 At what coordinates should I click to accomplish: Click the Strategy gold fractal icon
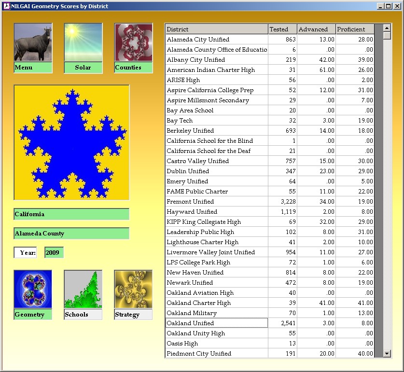[133, 289]
